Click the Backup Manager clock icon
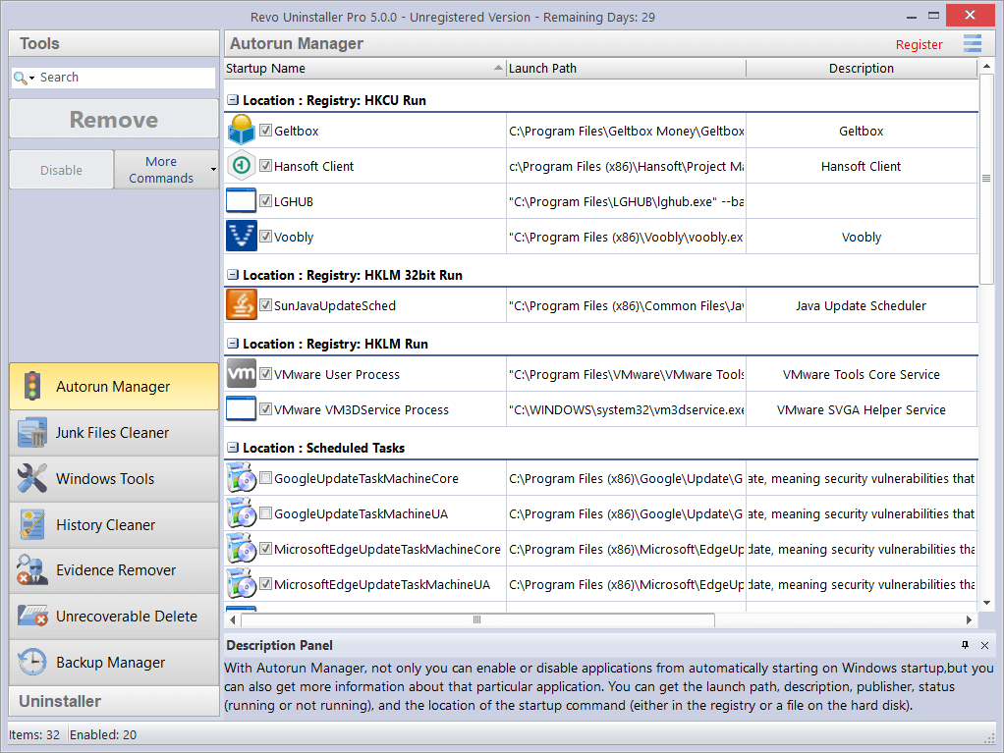1004x753 pixels. click(32, 662)
